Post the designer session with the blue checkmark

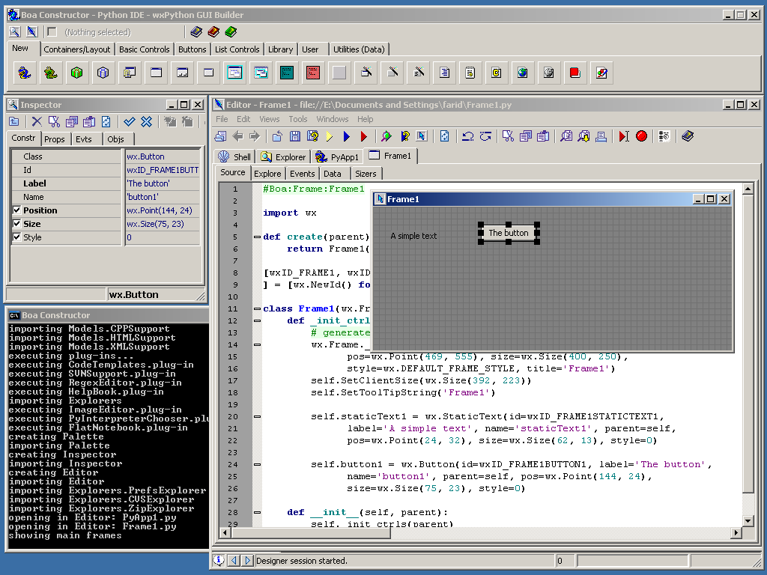click(x=129, y=122)
